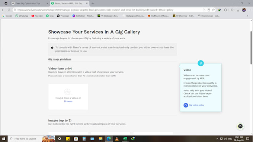The height and width of the screenshot is (142, 253).
Task: Open the Gig image guidelines link
Action: coord(60,59)
